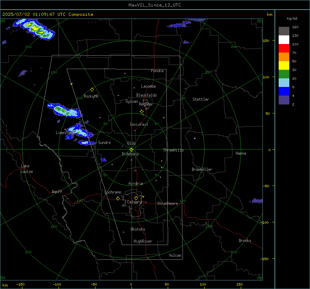This screenshot has width=310, height=289.
Task: Click the MaxVIL_Since_12_UTC title
Action: pos(155,5)
